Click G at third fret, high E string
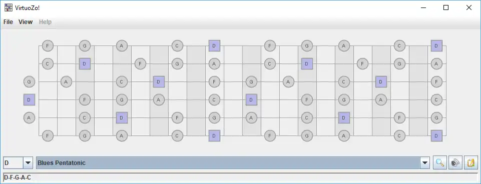The image size is (481, 184). coord(85,46)
